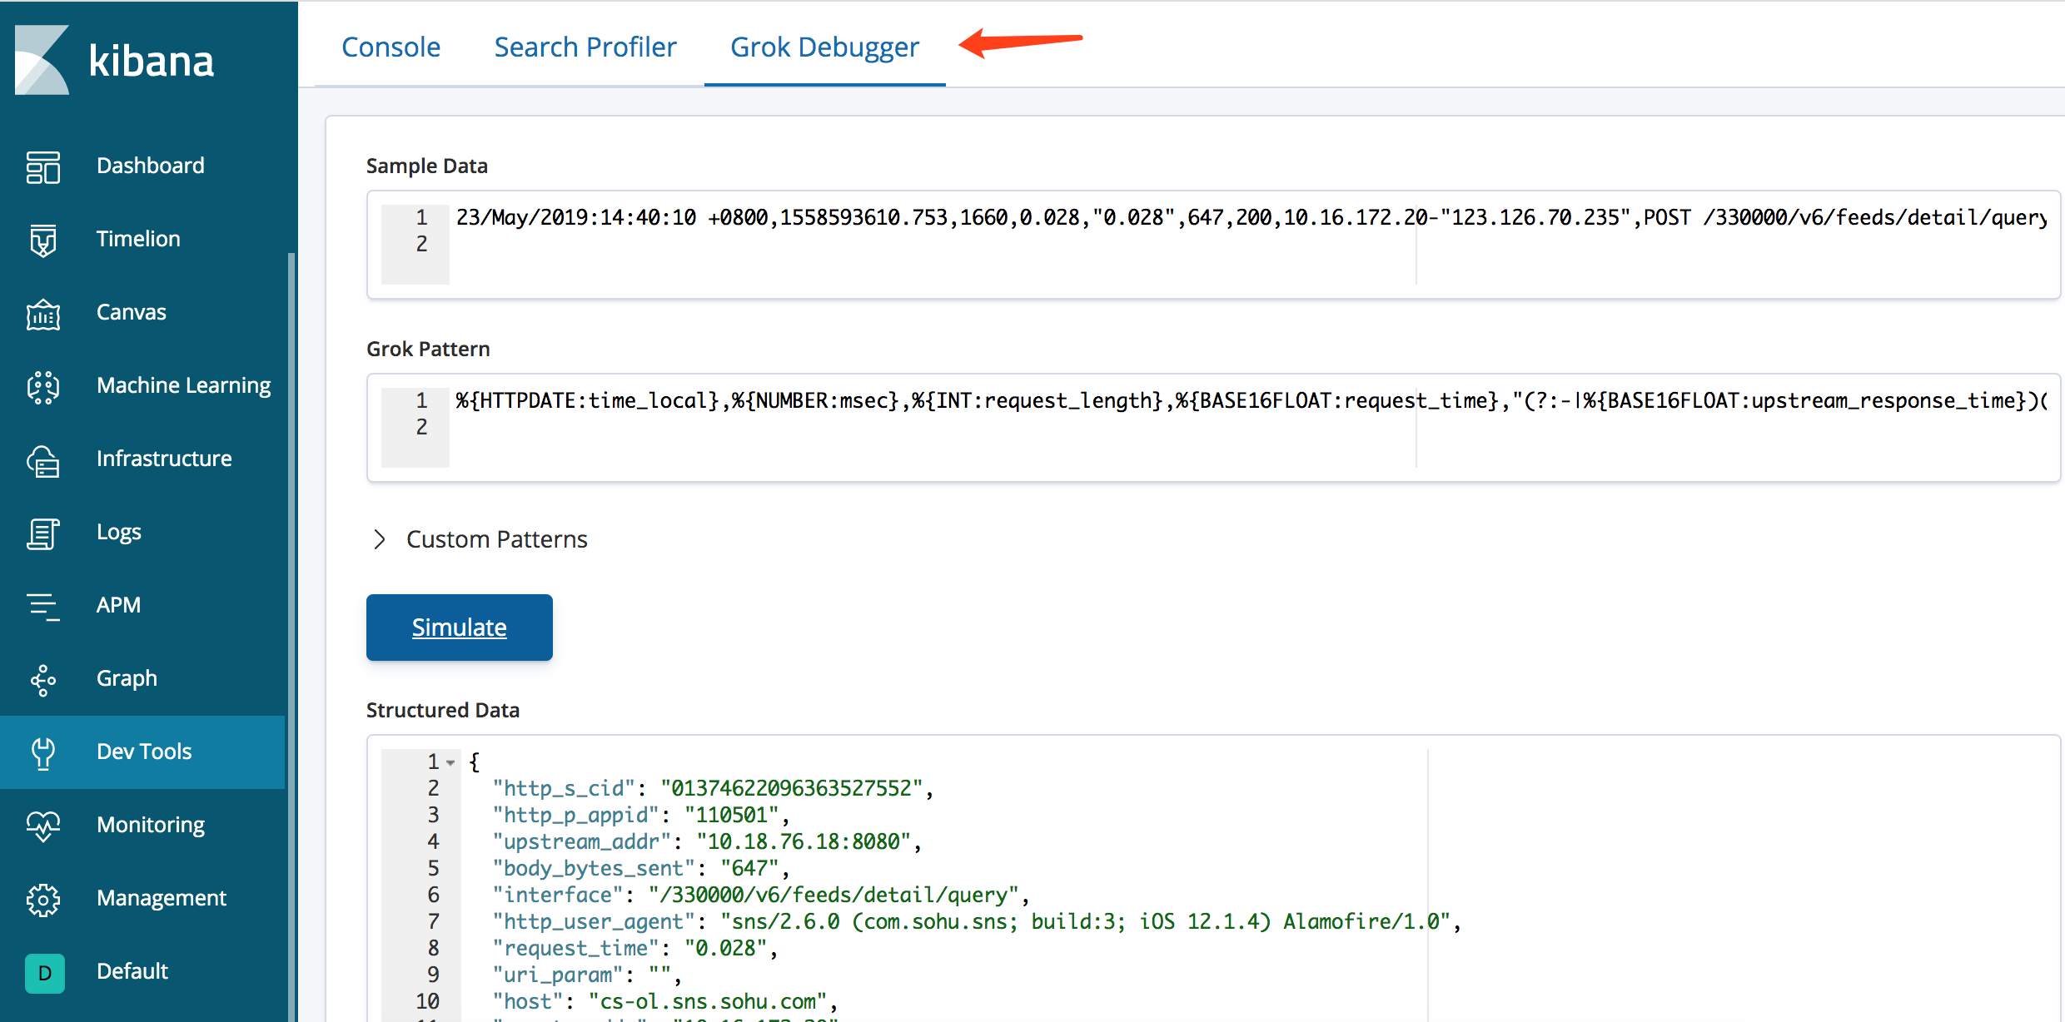Click the Default space avatar D
The width and height of the screenshot is (2065, 1022).
tap(45, 972)
